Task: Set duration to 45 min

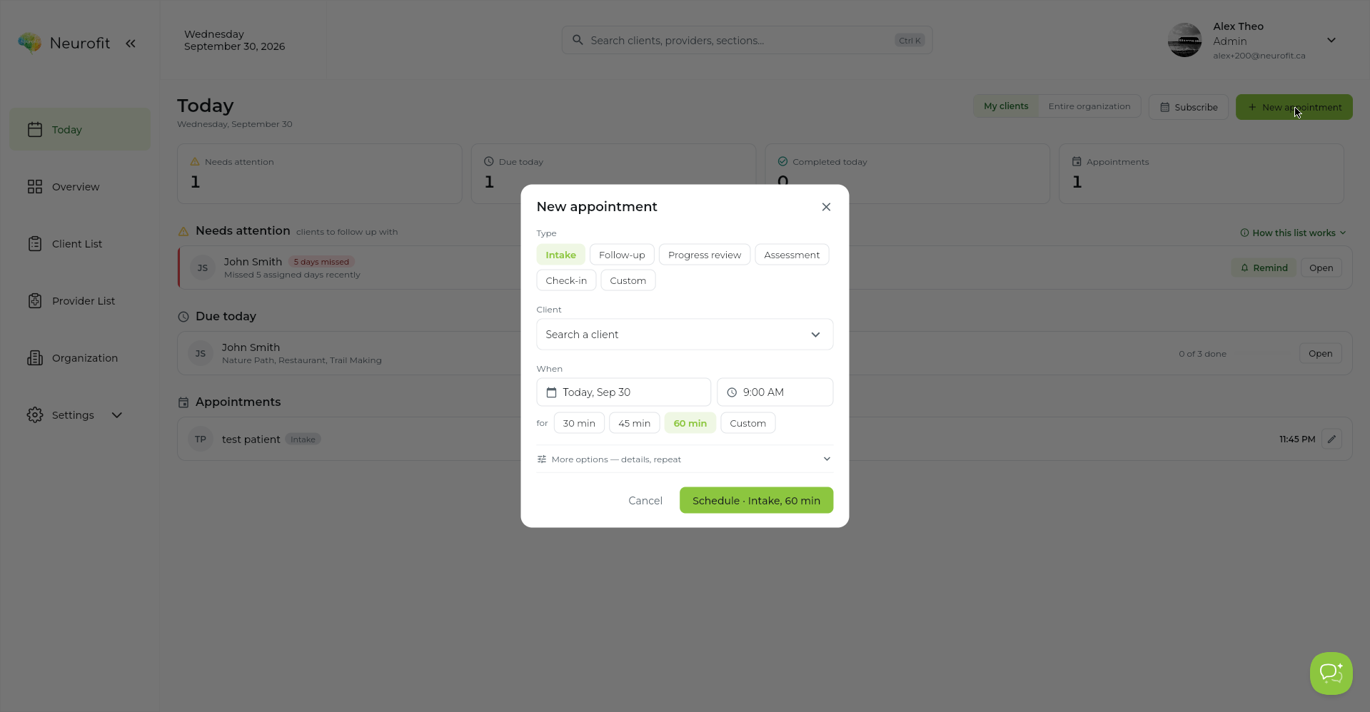Action: click(x=634, y=423)
